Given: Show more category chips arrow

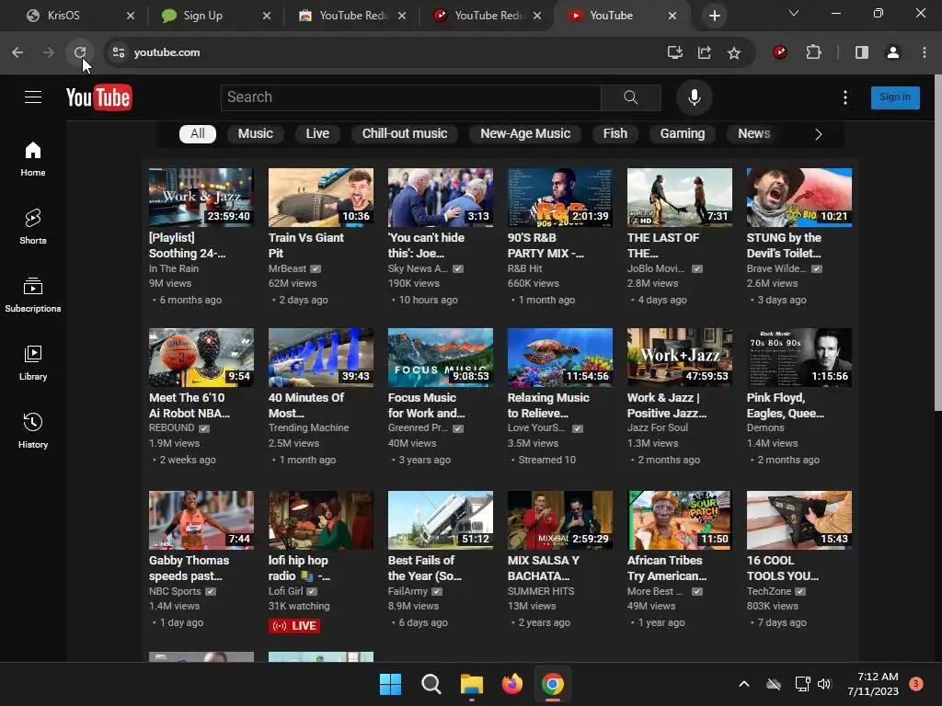Looking at the screenshot, I should (818, 134).
